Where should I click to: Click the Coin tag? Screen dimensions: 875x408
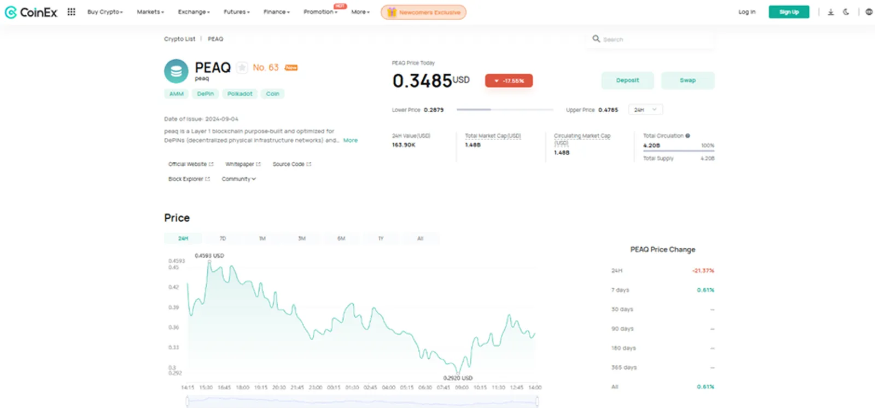tap(272, 94)
